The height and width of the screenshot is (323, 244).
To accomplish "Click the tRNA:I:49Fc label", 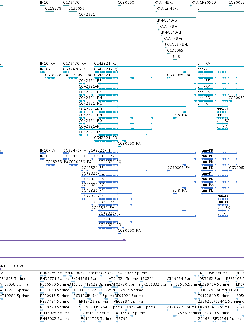I will 168,26.
